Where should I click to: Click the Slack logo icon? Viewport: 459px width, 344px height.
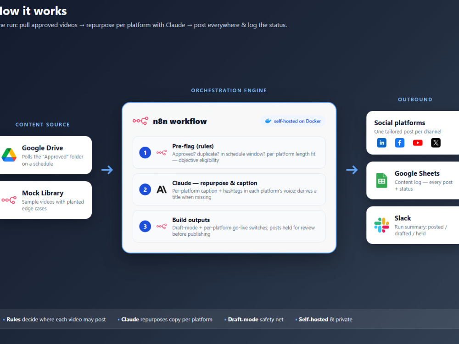(382, 225)
